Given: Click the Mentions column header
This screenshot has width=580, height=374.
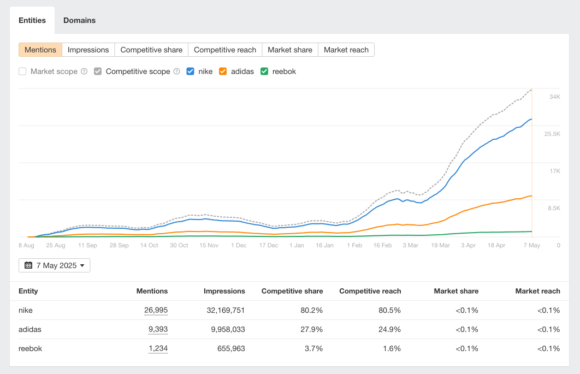Looking at the screenshot, I should point(152,291).
